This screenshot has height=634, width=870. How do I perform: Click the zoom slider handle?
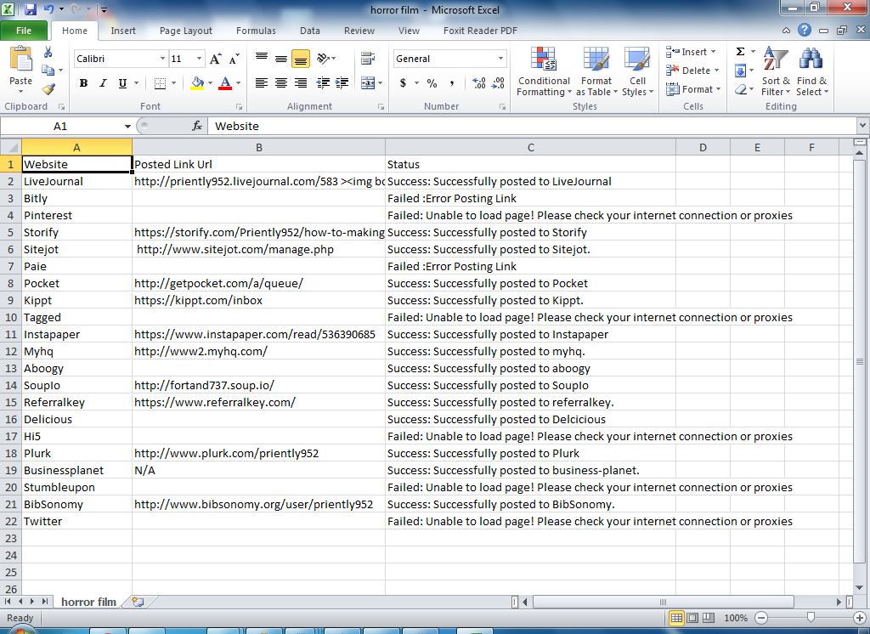click(811, 617)
